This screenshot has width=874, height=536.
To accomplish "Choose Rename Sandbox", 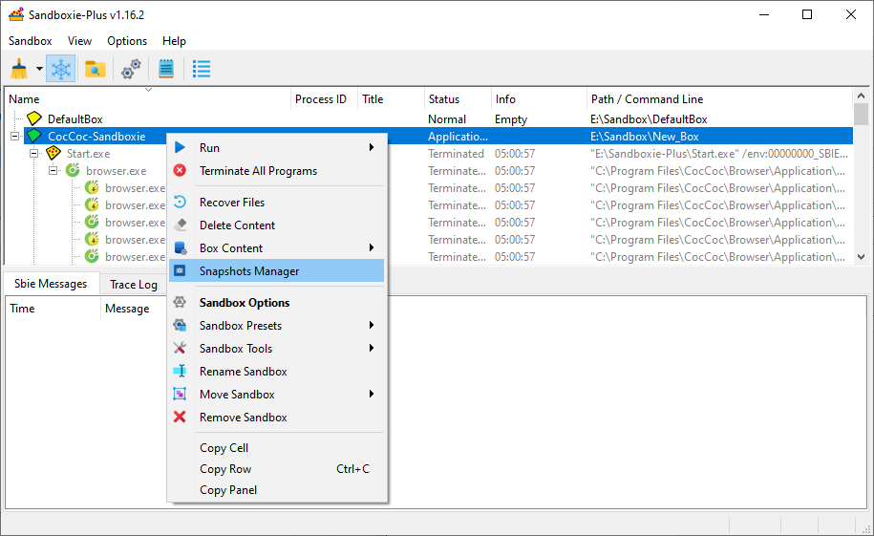I will (x=277, y=372).
